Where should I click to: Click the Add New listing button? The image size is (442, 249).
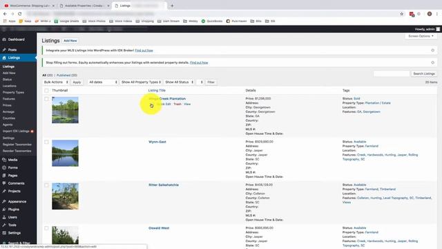[70, 41]
